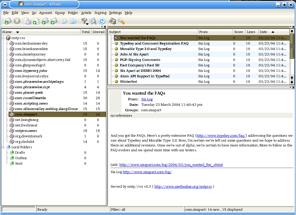
Task: Open the File menu
Action: coord(6,13)
